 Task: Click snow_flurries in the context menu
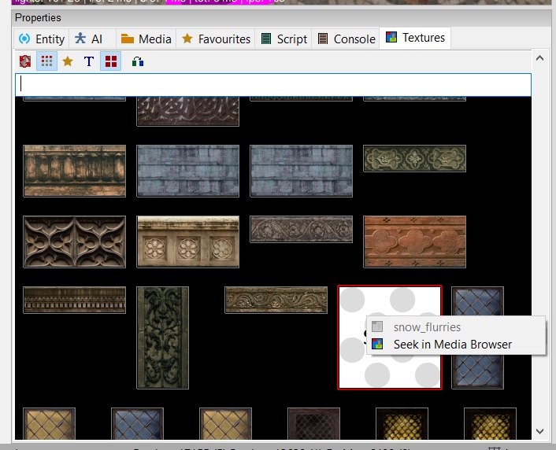(x=427, y=326)
